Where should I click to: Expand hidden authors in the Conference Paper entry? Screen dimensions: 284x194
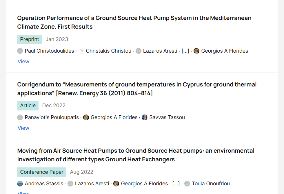coord(176,184)
